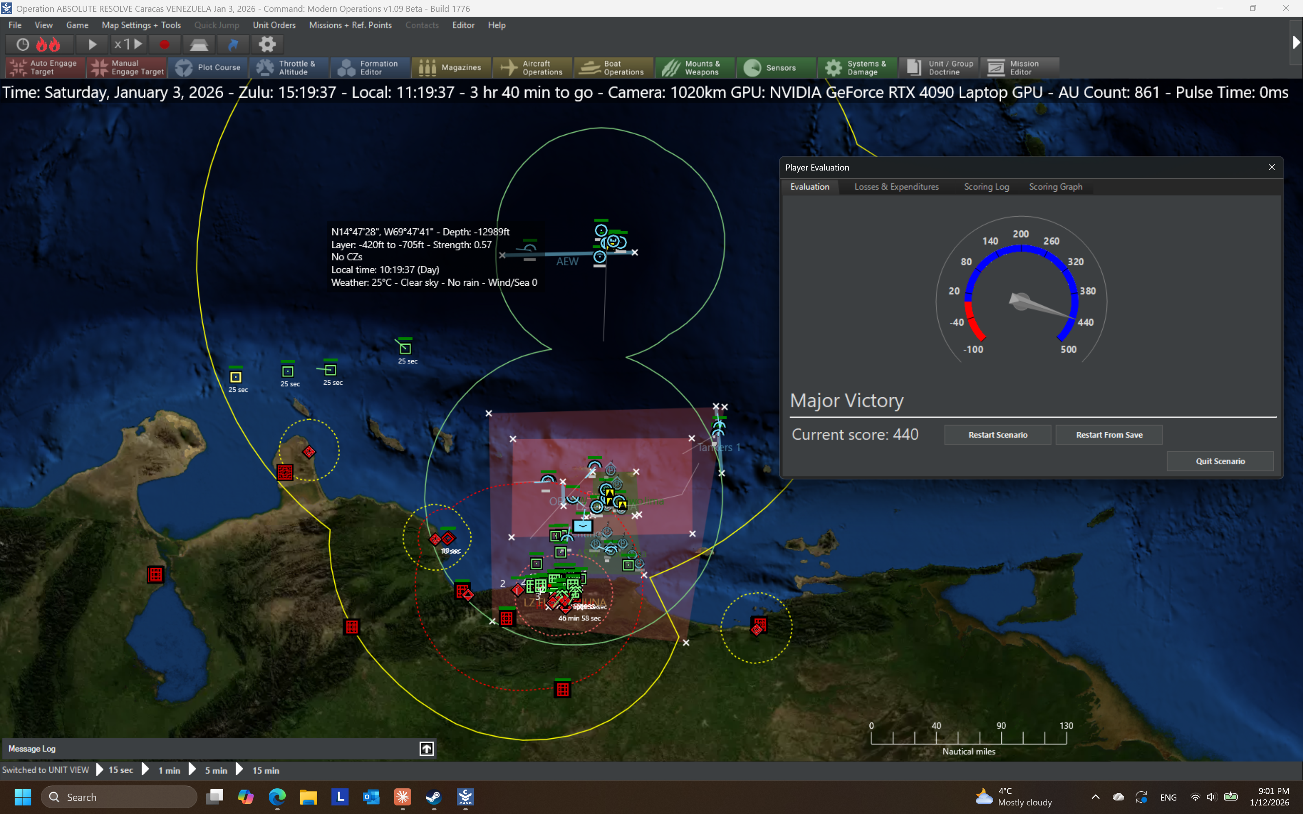Open the Systems & Damage panel

coord(857,67)
